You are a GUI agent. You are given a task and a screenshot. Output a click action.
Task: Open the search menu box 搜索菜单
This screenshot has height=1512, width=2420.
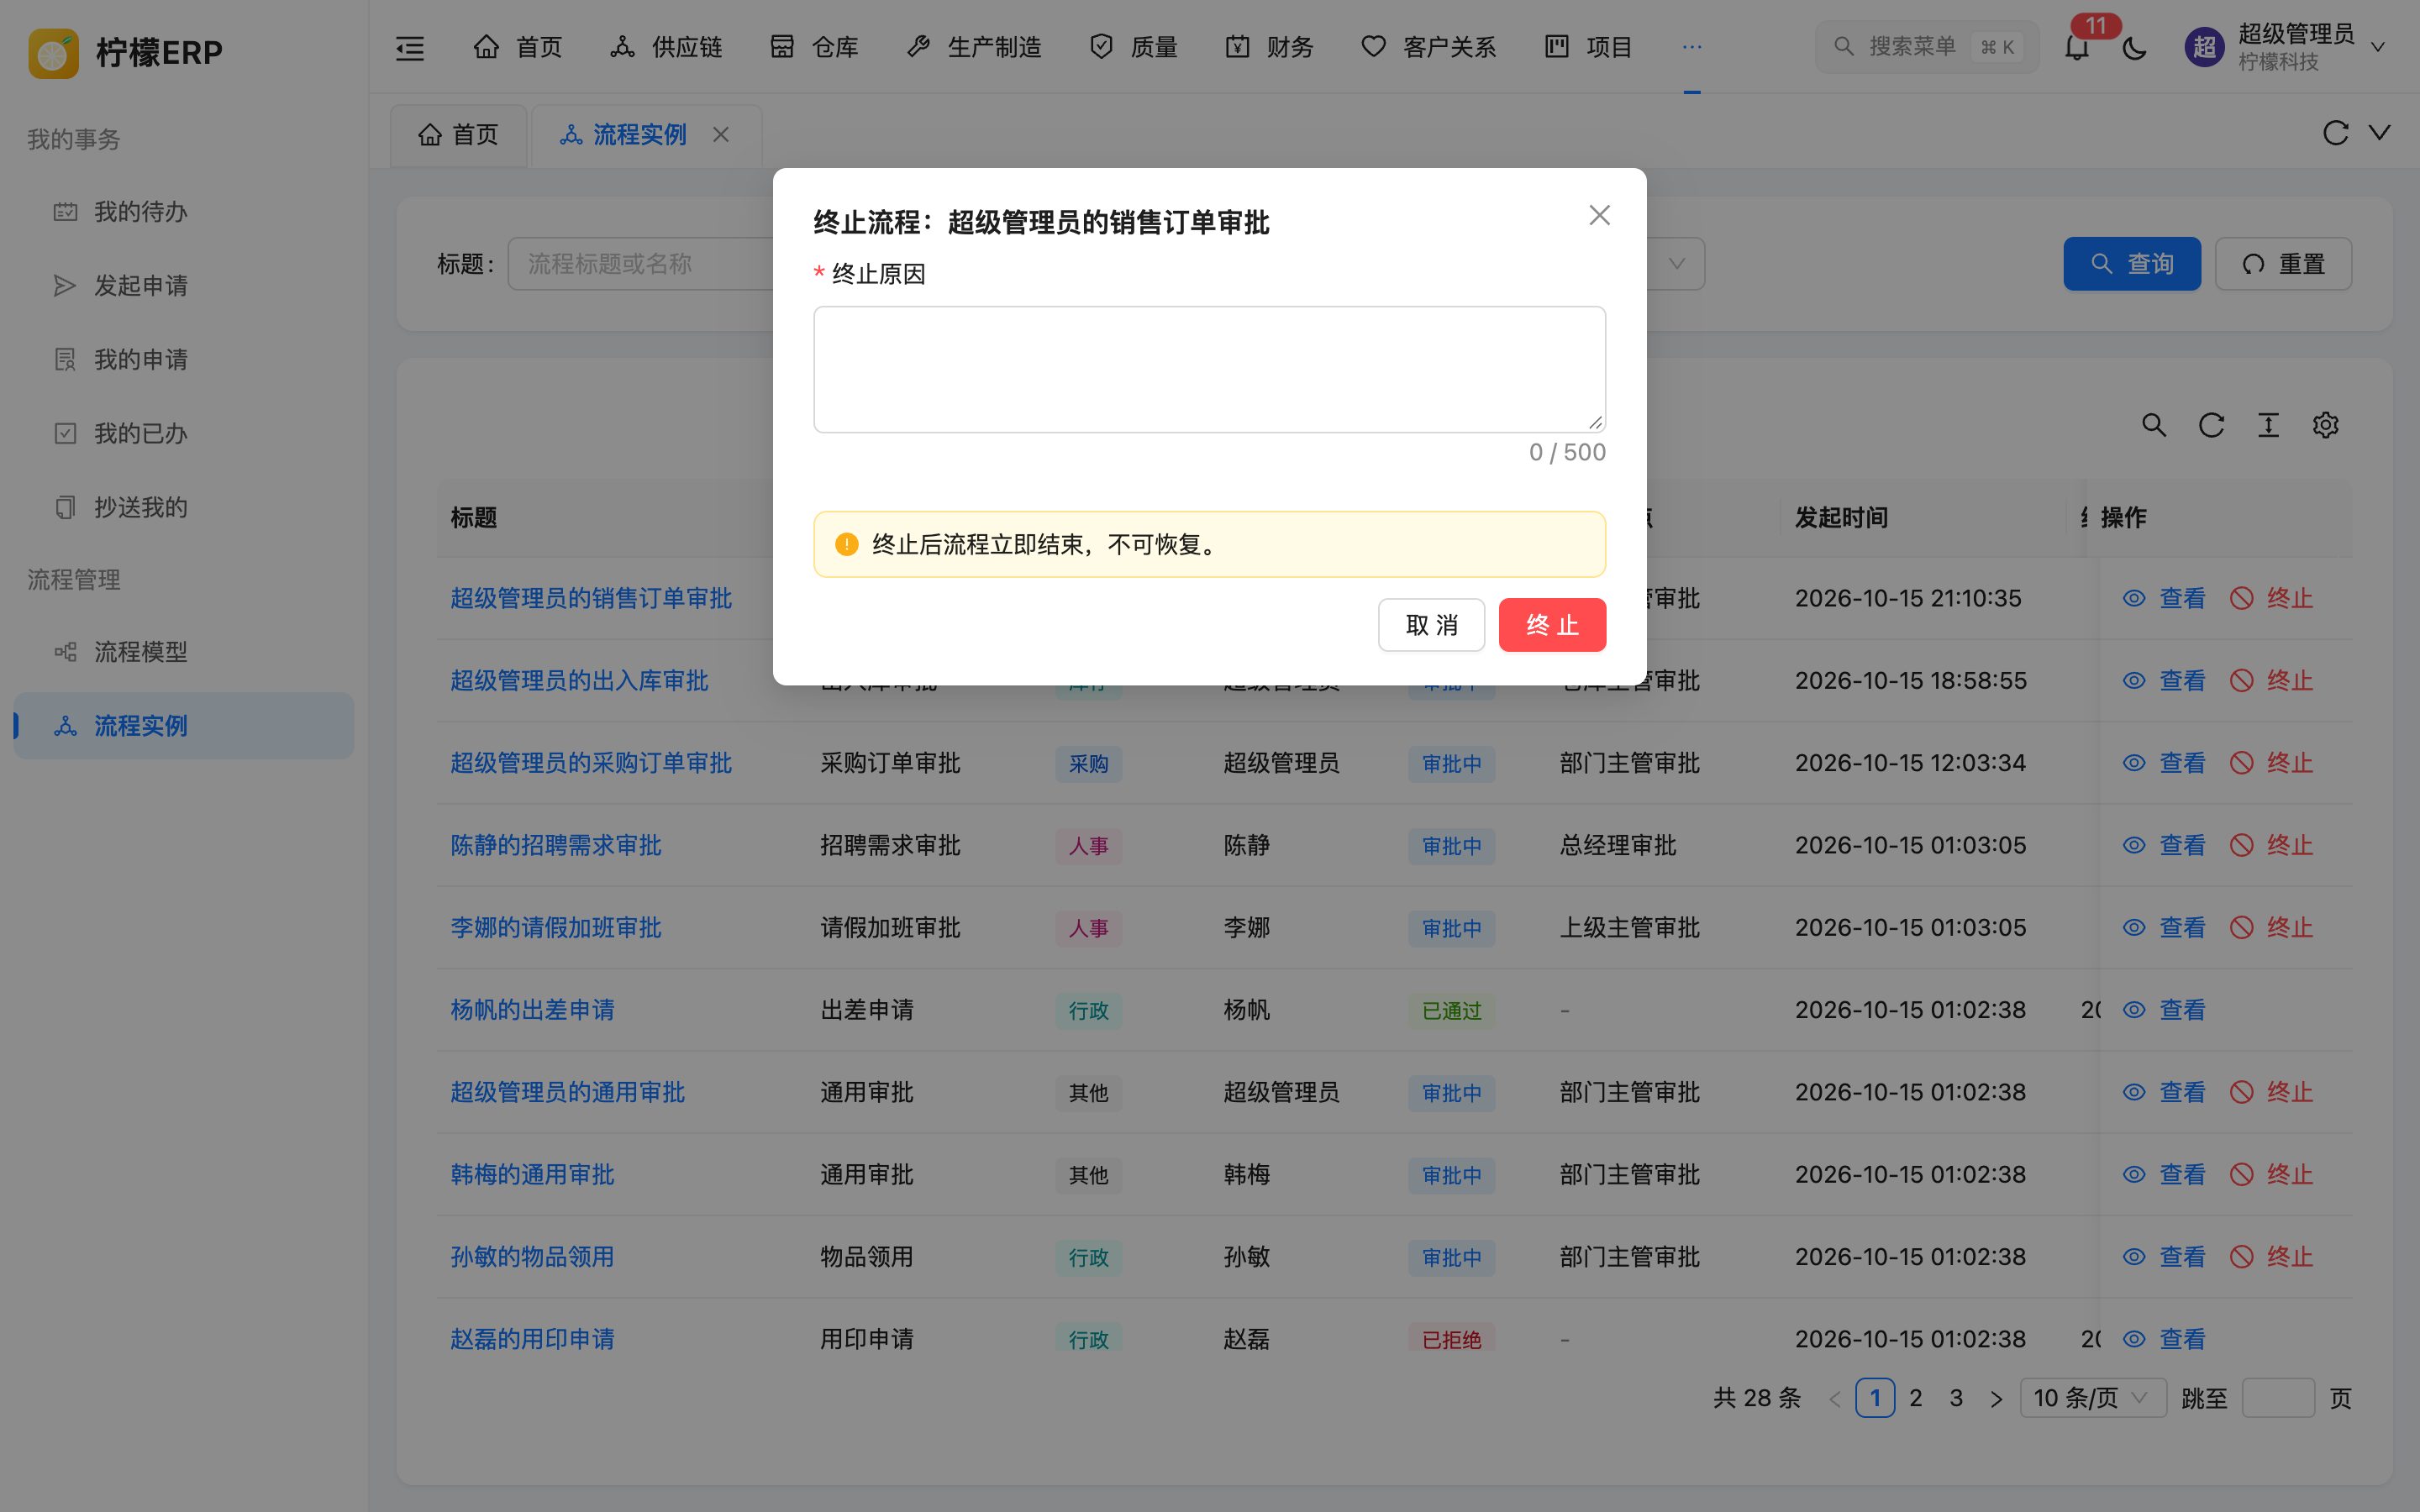(x=1926, y=47)
